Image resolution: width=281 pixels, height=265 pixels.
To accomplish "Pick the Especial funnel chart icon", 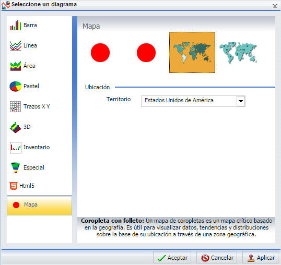I will [16, 167].
